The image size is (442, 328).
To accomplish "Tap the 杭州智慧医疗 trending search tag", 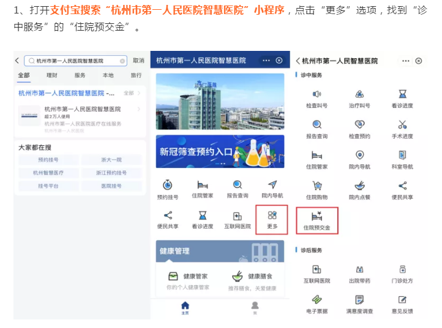I will click(x=48, y=173).
